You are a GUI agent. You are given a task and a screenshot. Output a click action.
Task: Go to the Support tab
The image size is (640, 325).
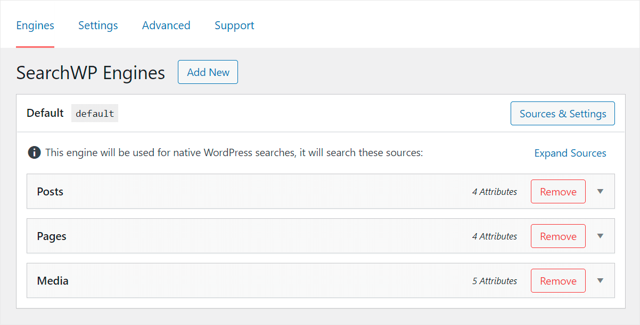pyautogui.click(x=234, y=25)
